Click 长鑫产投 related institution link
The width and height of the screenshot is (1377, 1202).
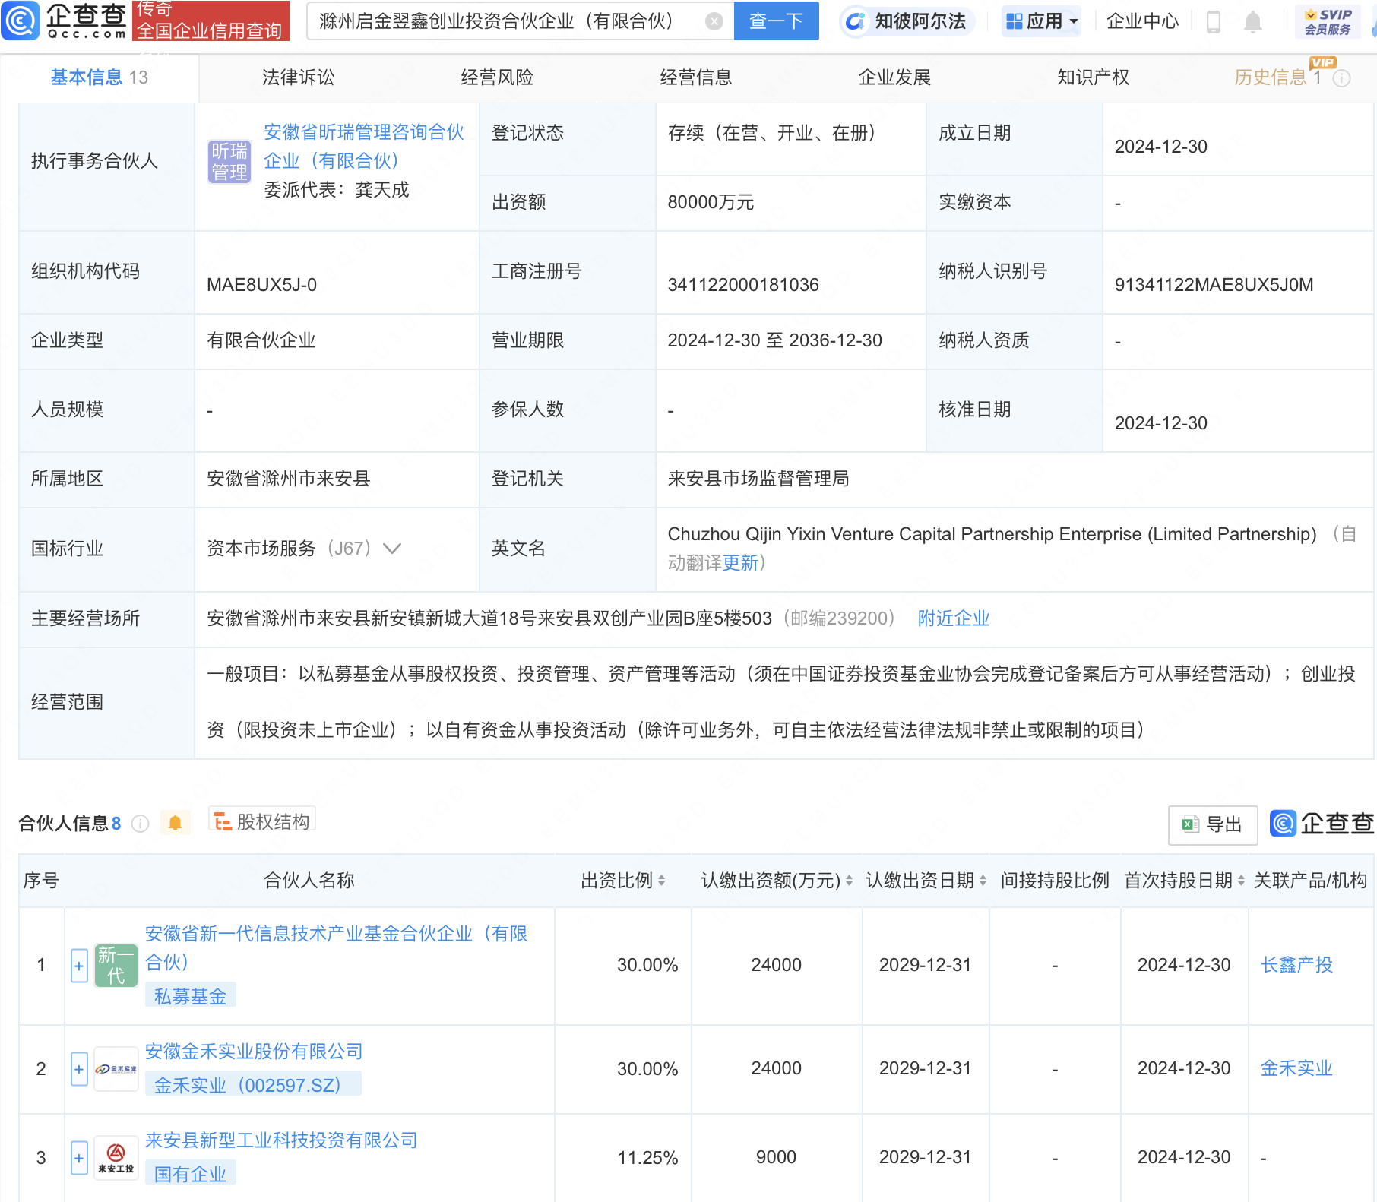(x=1296, y=965)
